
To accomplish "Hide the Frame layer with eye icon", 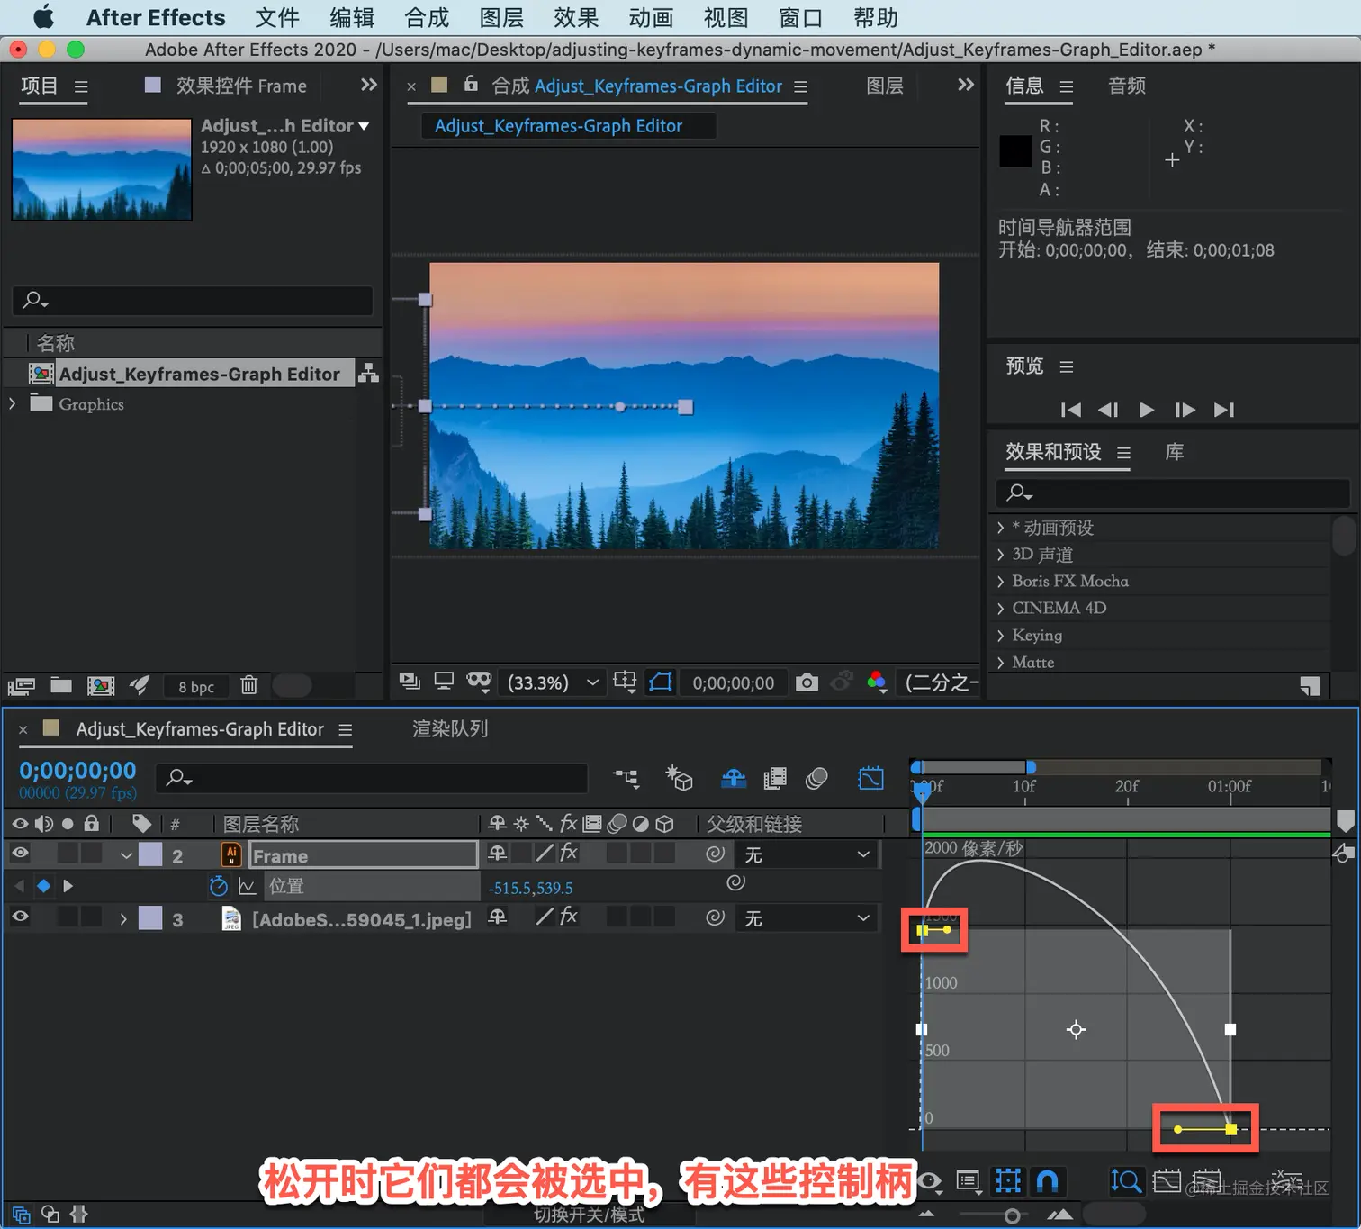I will pyautogui.click(x=20, y=854).
